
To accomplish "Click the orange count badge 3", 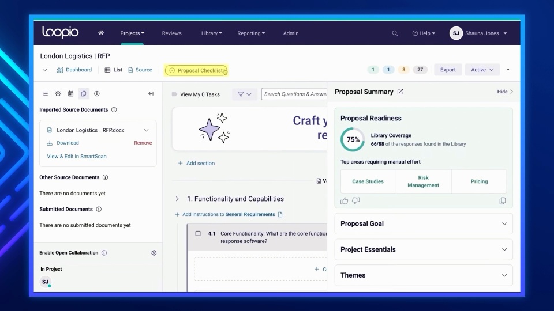I will pos(403,70).
